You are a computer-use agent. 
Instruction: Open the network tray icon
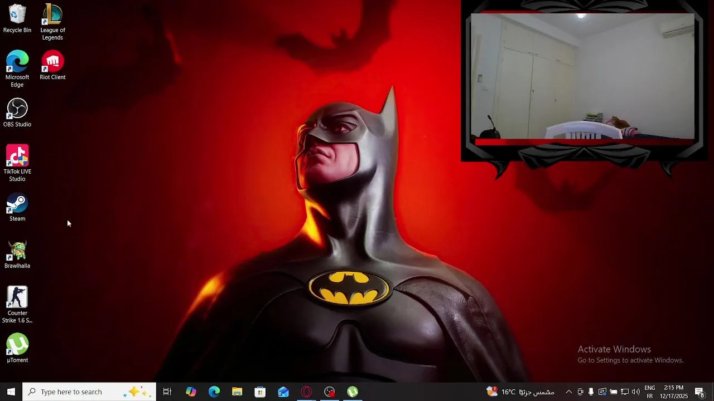625,392
